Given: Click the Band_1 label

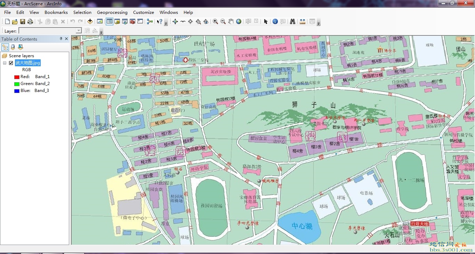Looking at the screenshot, I should point(42,77).
